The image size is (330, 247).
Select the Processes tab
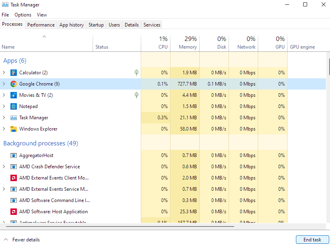(12, 24)
